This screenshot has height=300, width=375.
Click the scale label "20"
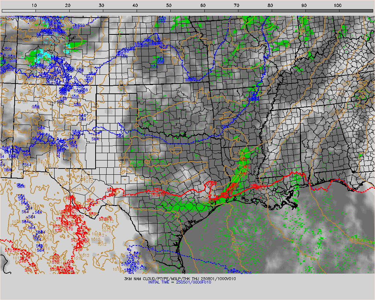pos(68,5)
